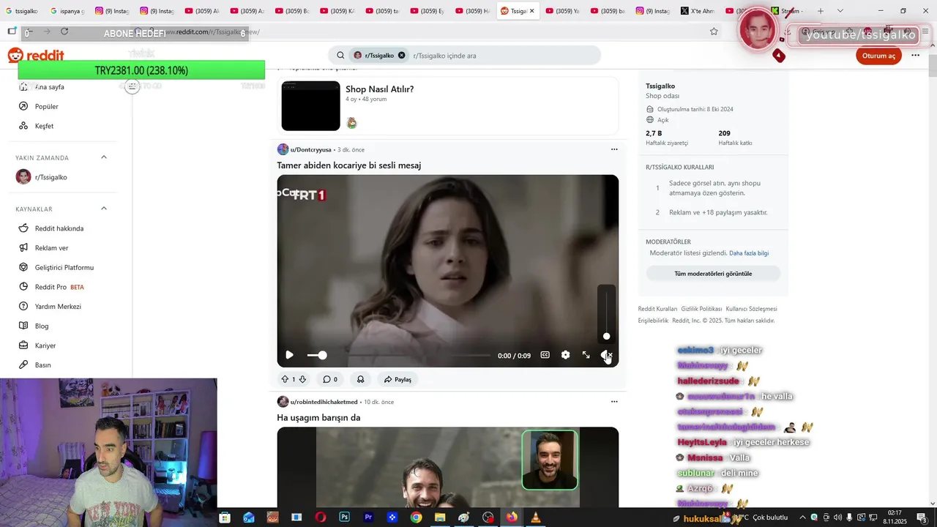Open VLC media player from taskbar
Image resolution: width=937 pixels, height=527 pixels.
point(535,517)
